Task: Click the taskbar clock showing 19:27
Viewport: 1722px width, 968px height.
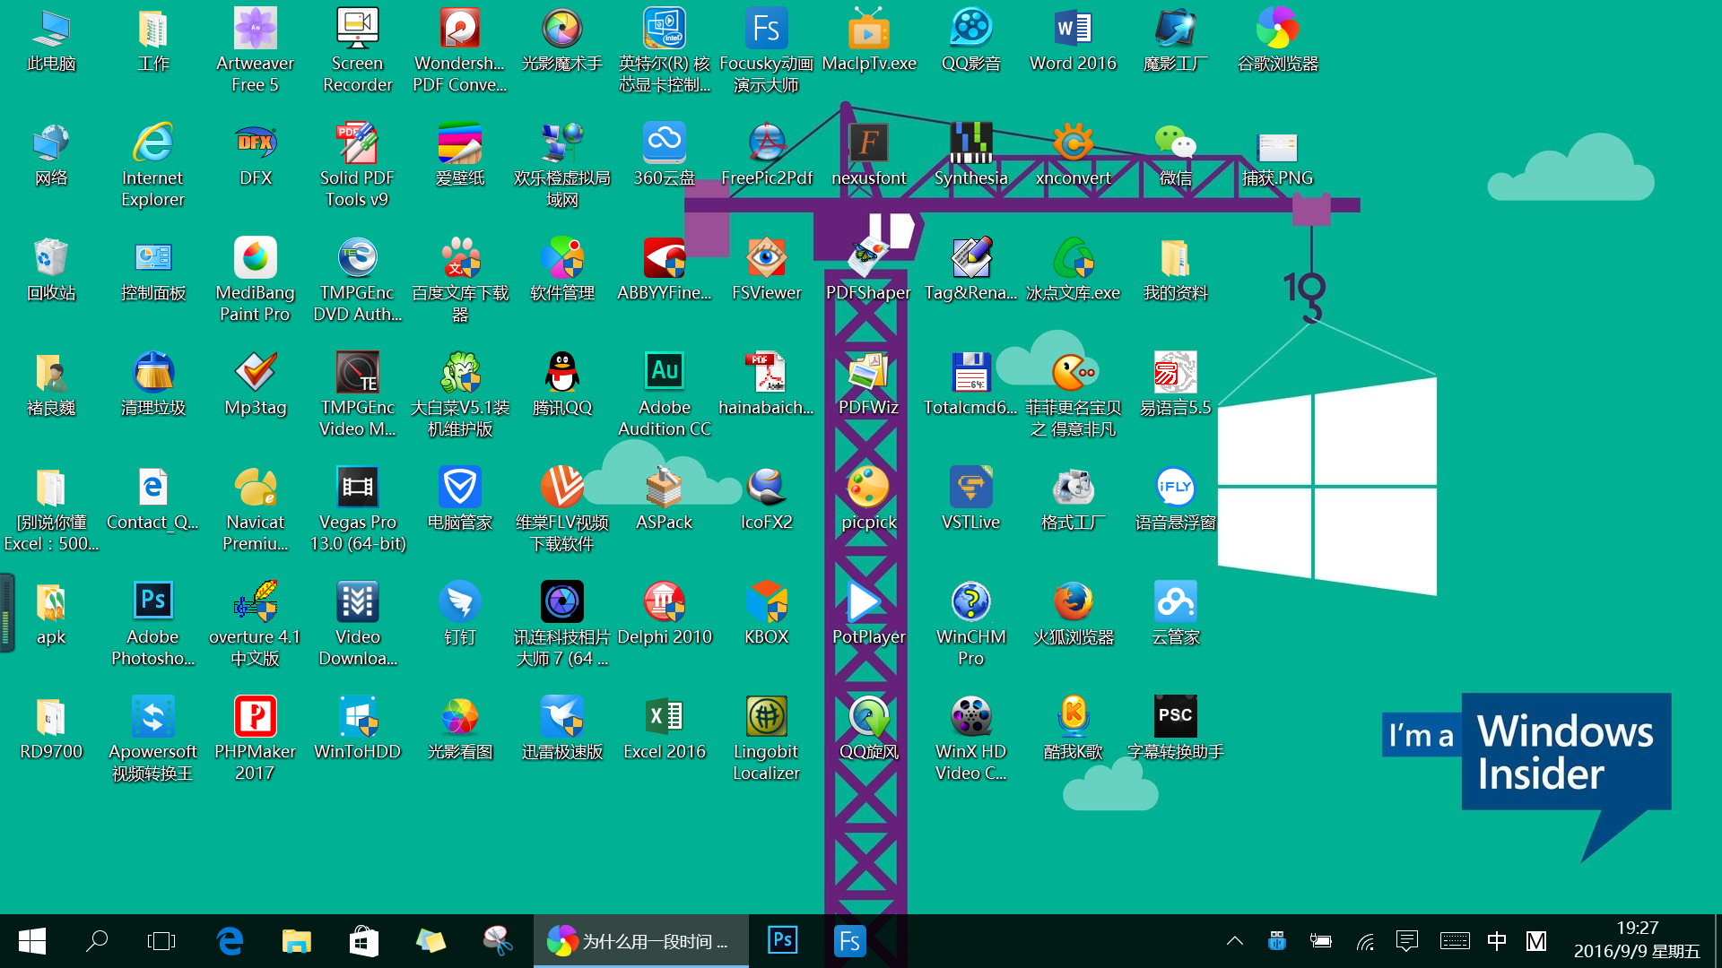Action: 1636,940
